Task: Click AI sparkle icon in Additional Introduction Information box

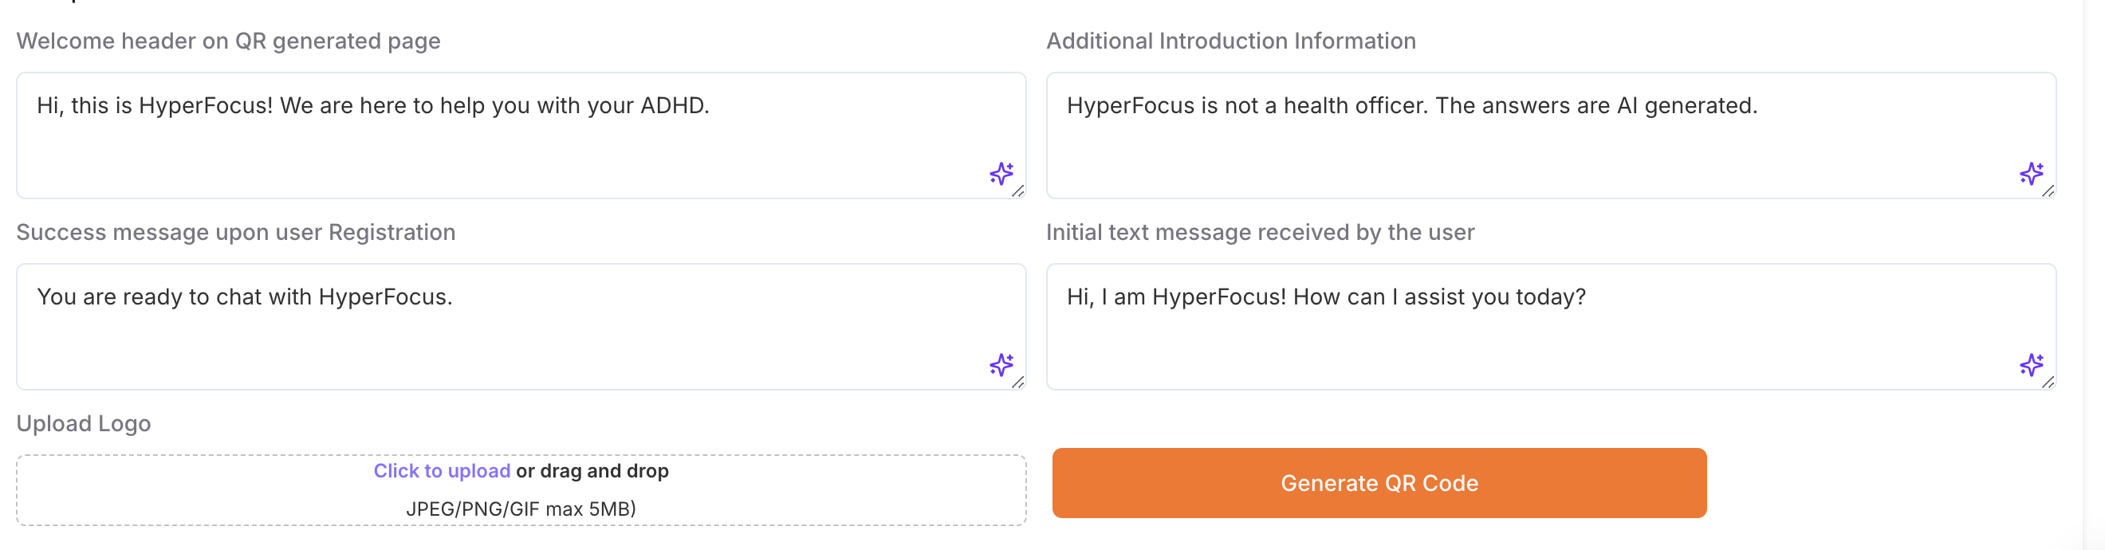Action: (x=2031, y=173)
